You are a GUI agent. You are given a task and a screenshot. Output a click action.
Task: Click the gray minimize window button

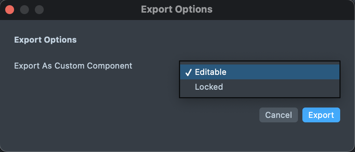24,9
